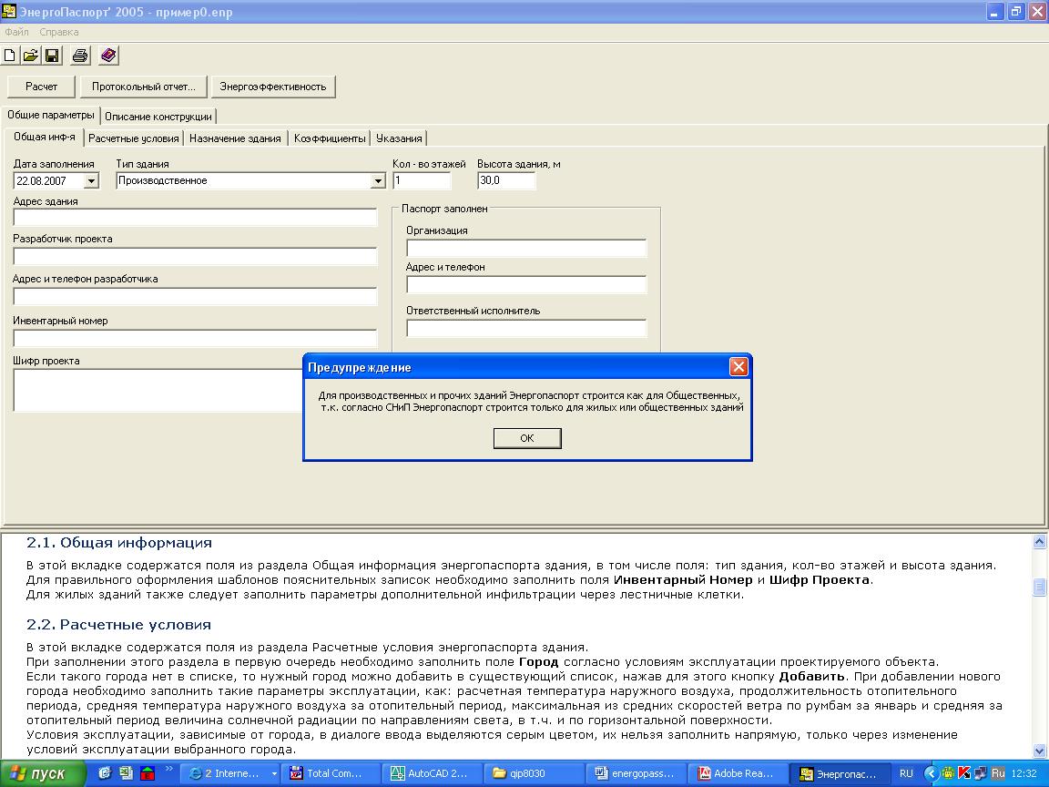The height and width of the screenshot is (787, 1049).
Task: Open help via the purple book icon
Action: [x=108, y=56]
